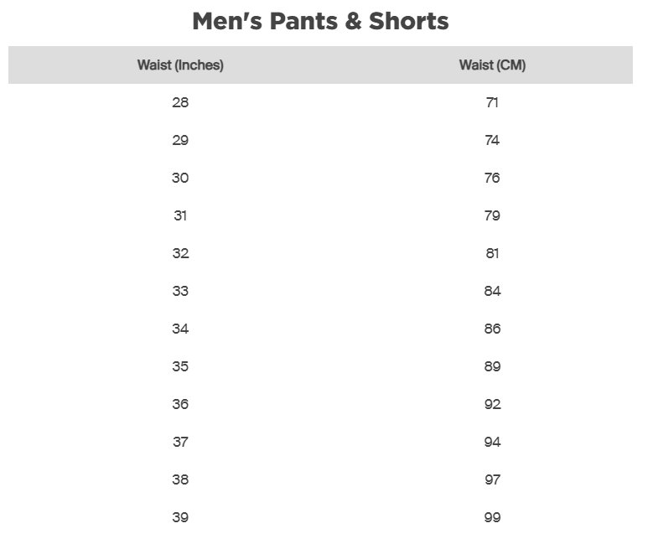The image size is (653, 539).
Task: Click the 92 cm cell
Action: (x=492, y=404)
